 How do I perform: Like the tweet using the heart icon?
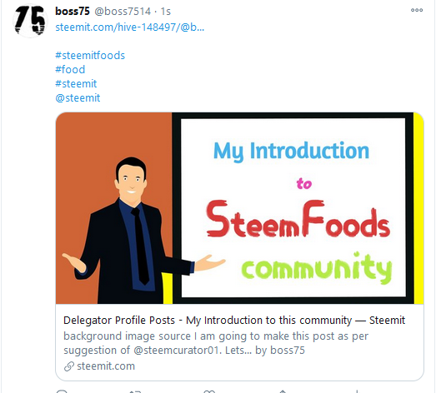[209, 391]
